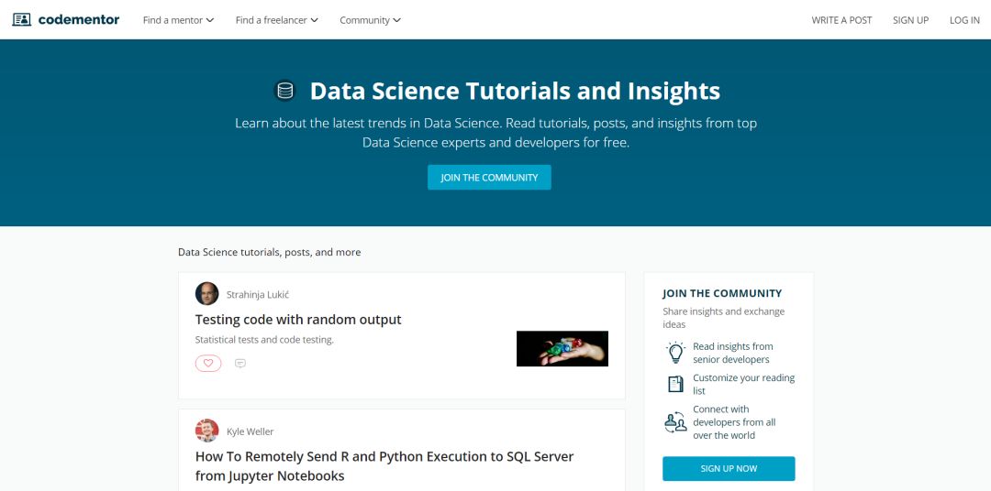Click Strahinja Lukić's avatar
This screenshot has width=991, height=491.
click(x=207, y=294)
